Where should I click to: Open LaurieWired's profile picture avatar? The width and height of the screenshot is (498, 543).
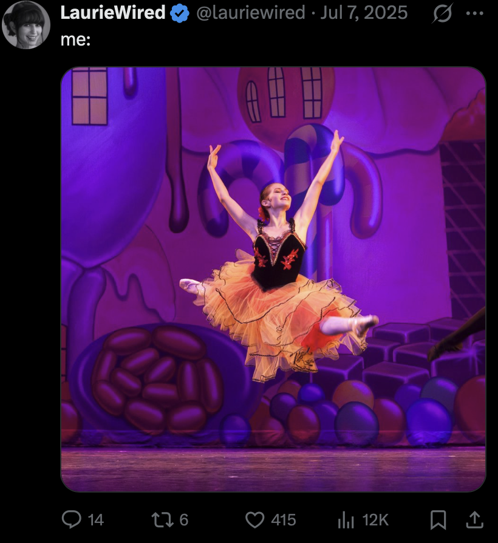click(x=26, y=24)
